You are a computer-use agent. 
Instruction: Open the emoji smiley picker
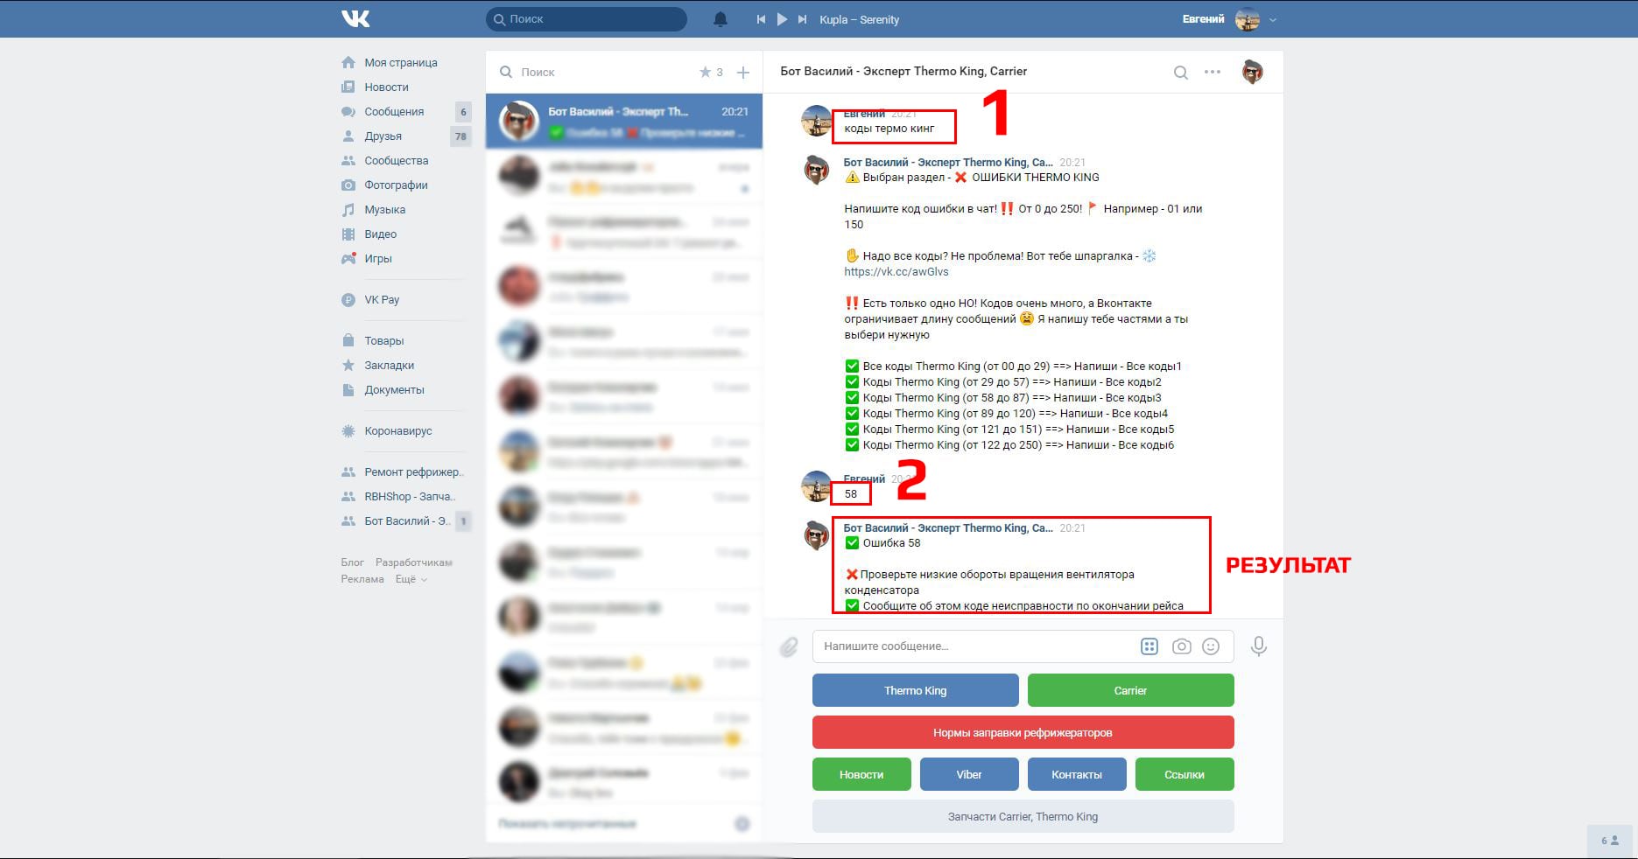pos(1211,646)
